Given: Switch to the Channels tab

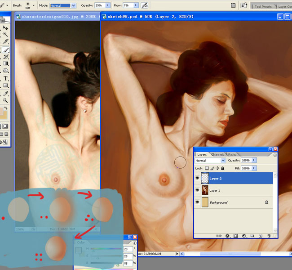Looking at the screenshot, I should tap(217, 154).
